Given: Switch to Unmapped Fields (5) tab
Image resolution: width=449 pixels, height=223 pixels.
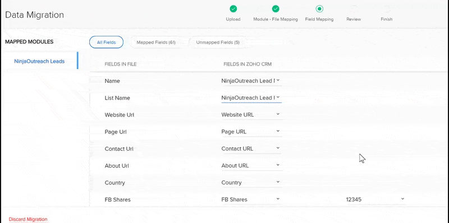Looking at the screenshot, I should (218, 43).
